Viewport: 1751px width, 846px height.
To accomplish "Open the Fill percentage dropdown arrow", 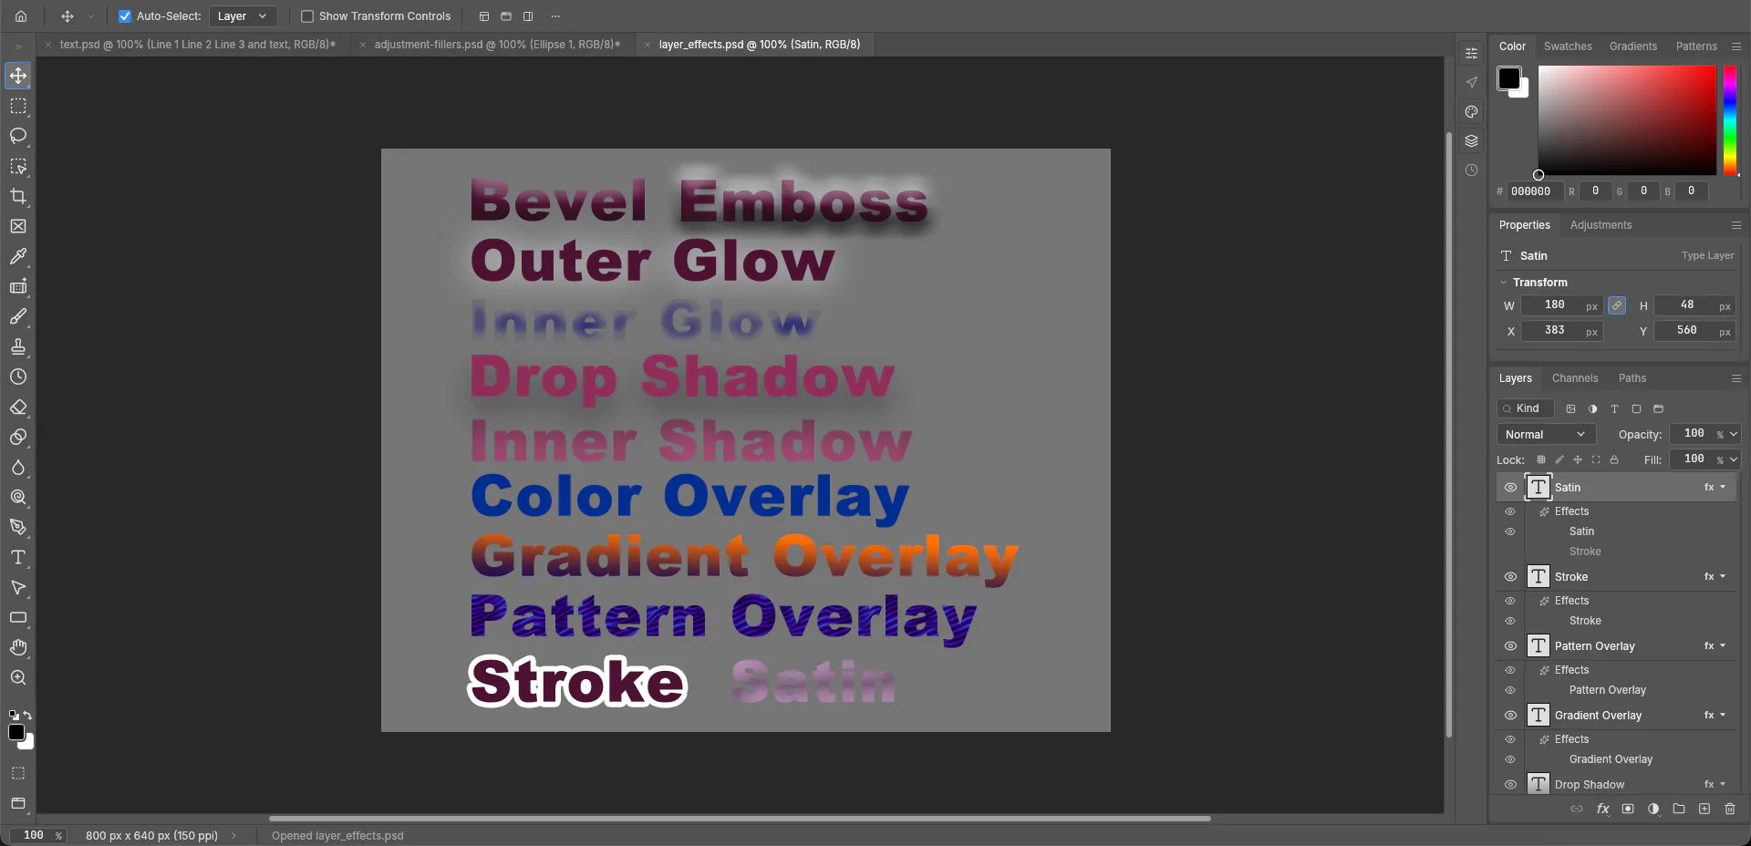I will [1734, 460].
